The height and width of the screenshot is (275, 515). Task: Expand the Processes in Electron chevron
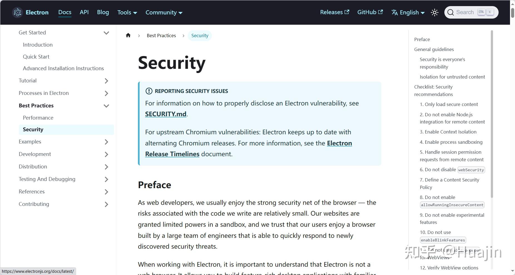[106, 93]
